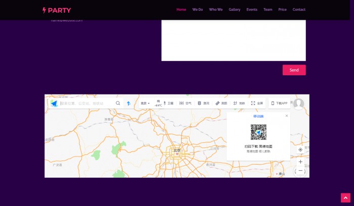Click the weather temperature -4/4°C indicator
Viewport: 354px width, 206px height.
pyautogui.click(x=158, y=104)
